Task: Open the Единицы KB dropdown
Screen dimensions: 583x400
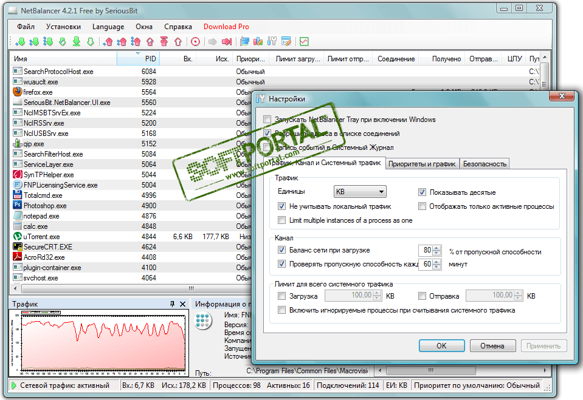Action: (x=360, y=192)
